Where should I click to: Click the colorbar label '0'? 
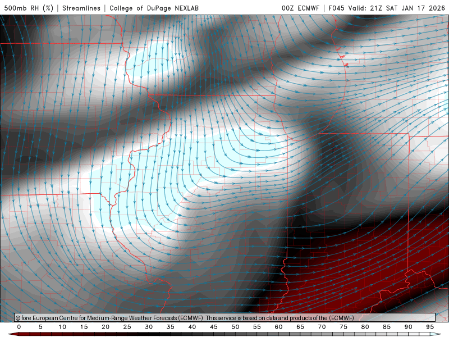pos(19,327)
